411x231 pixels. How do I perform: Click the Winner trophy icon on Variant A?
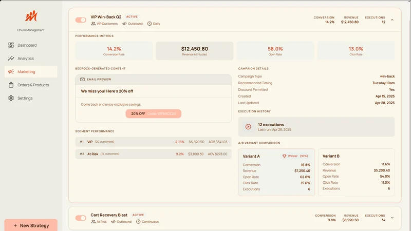(x=284, y=156)
